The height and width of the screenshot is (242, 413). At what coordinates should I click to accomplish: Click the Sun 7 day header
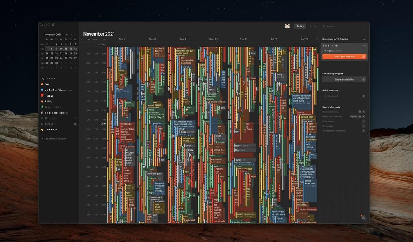[x=122, y=39]
